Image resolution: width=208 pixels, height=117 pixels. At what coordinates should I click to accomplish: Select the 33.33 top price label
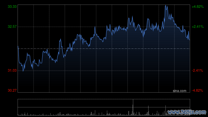(x=12, y=6)
